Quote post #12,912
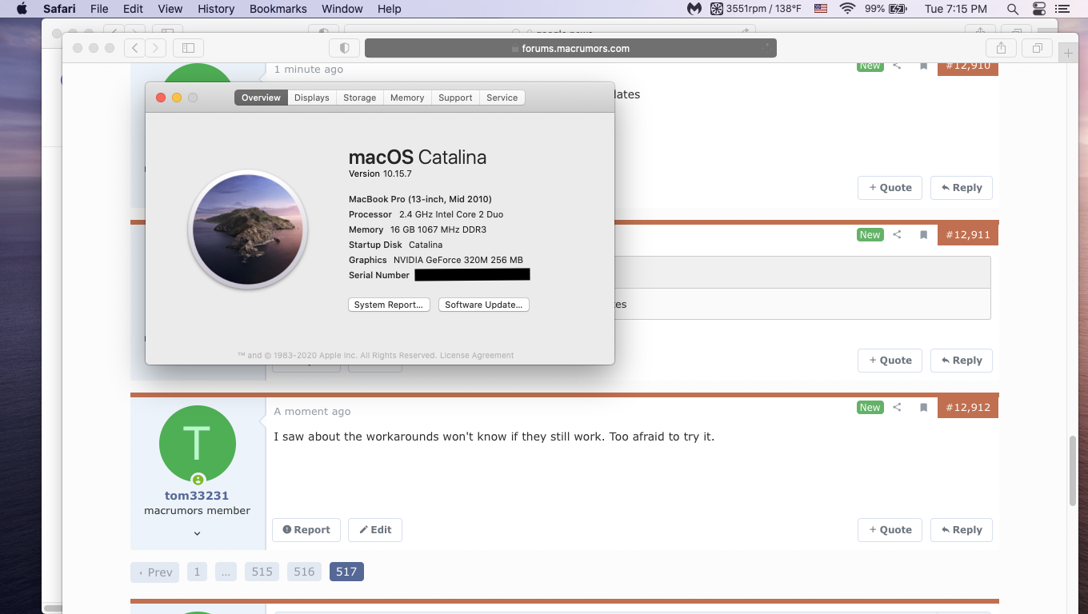1088x614 pixels. click(890, 530)
